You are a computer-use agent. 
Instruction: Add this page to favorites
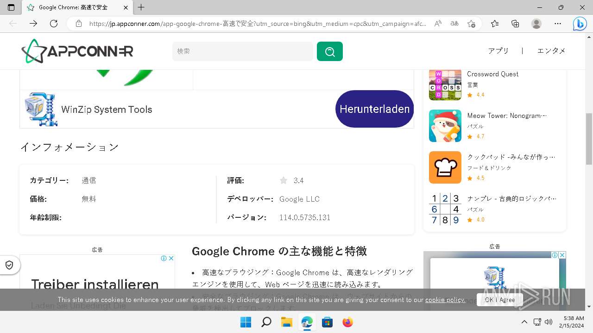pos(471,24)
